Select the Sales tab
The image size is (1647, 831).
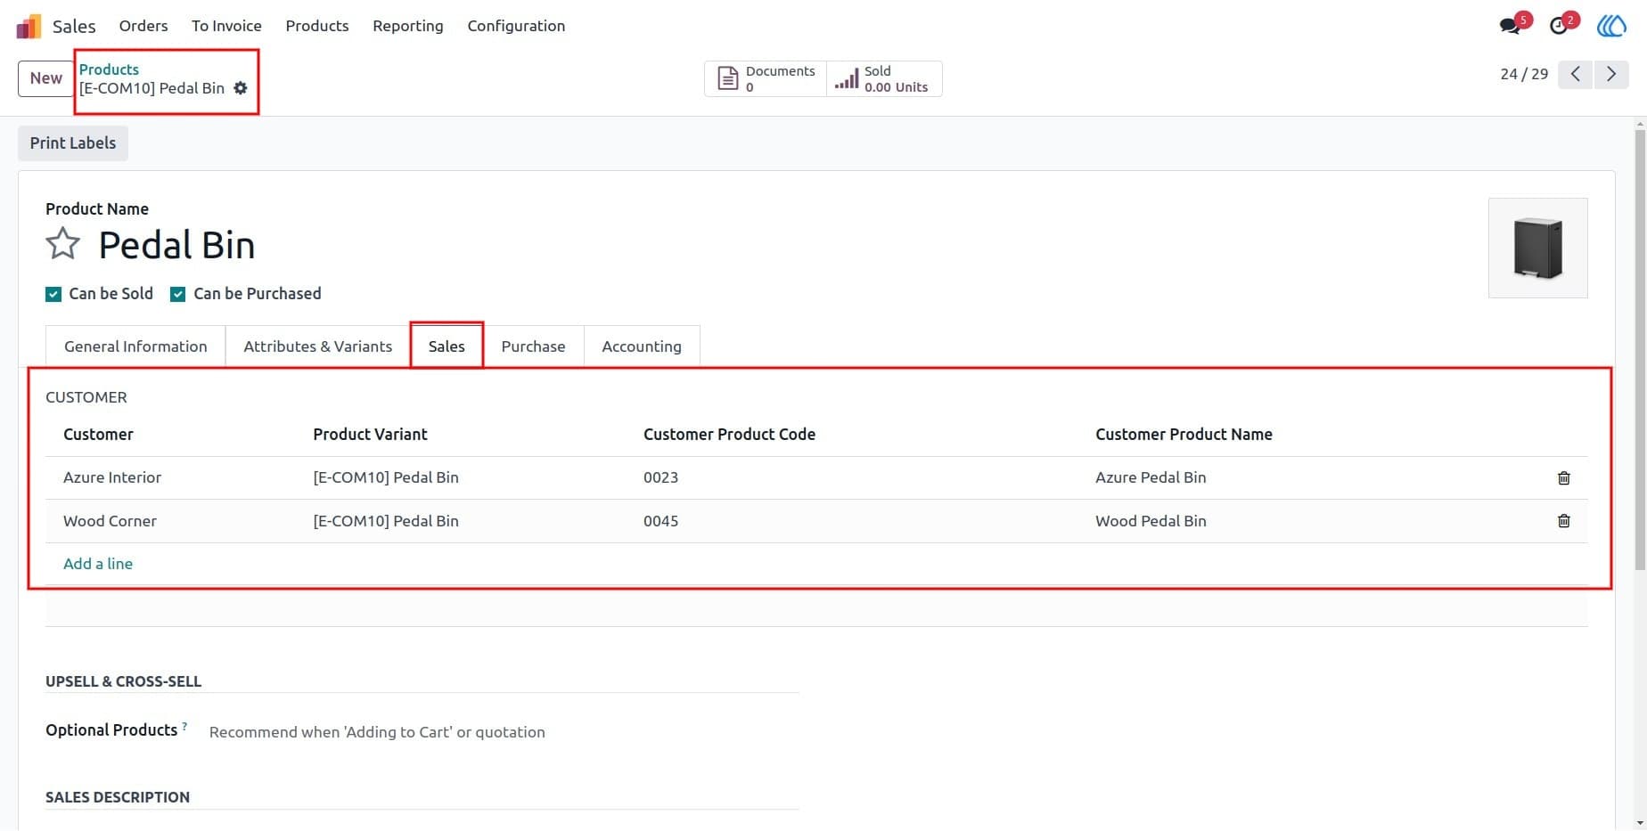pyautogui.click(x=447, y=346)
